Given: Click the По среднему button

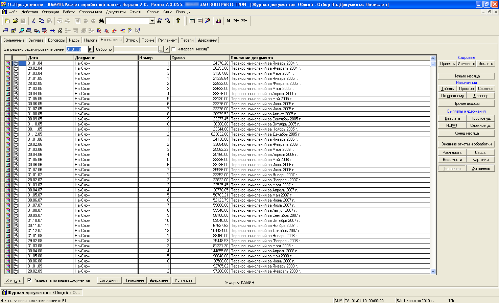Looking at the screenshot, I should coord(452,96).
